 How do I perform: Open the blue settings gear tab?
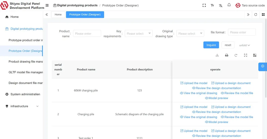click(x=262, y=66)
